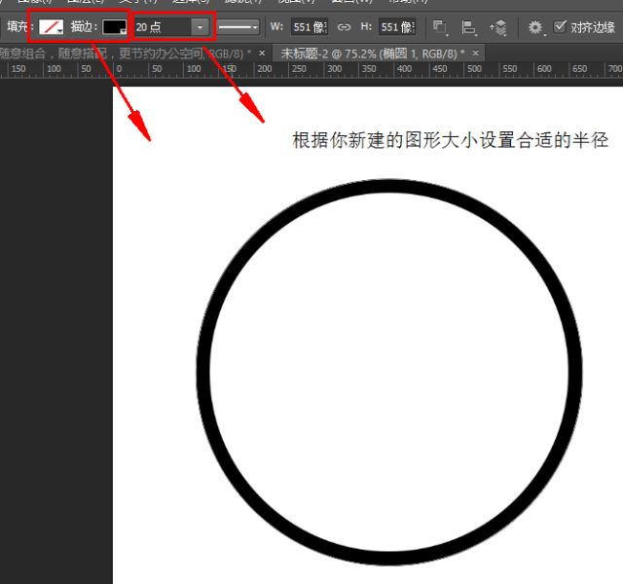Open the black stroke (描边) color swatch
Image resolution: width=623 pixels, height=584 pixels.
[x=115, y=27]
